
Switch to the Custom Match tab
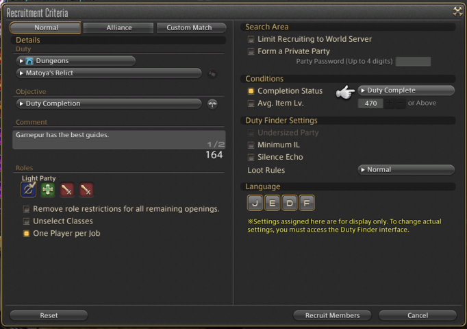pyautogui.click(x=190, y=27)
